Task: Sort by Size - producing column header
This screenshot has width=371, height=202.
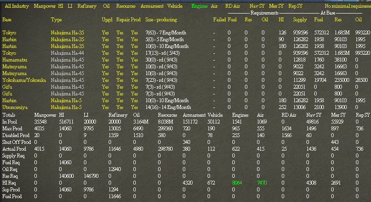Action: click(161, 19)
